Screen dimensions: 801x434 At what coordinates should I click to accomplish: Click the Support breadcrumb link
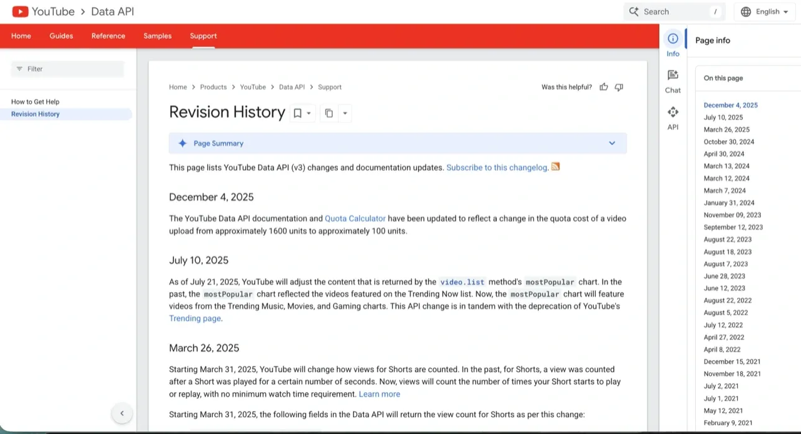click(330, 87)
